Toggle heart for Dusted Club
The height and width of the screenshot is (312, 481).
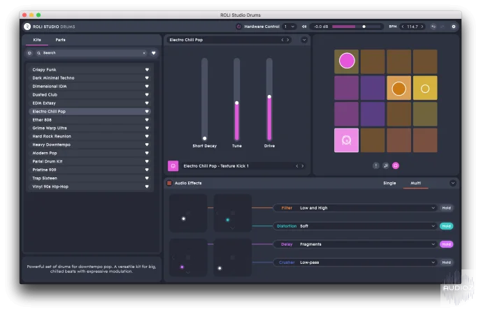[147, 95]
